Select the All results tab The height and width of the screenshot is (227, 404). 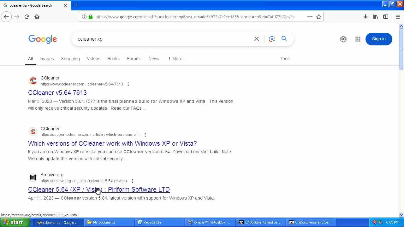(x=30, y=59)
